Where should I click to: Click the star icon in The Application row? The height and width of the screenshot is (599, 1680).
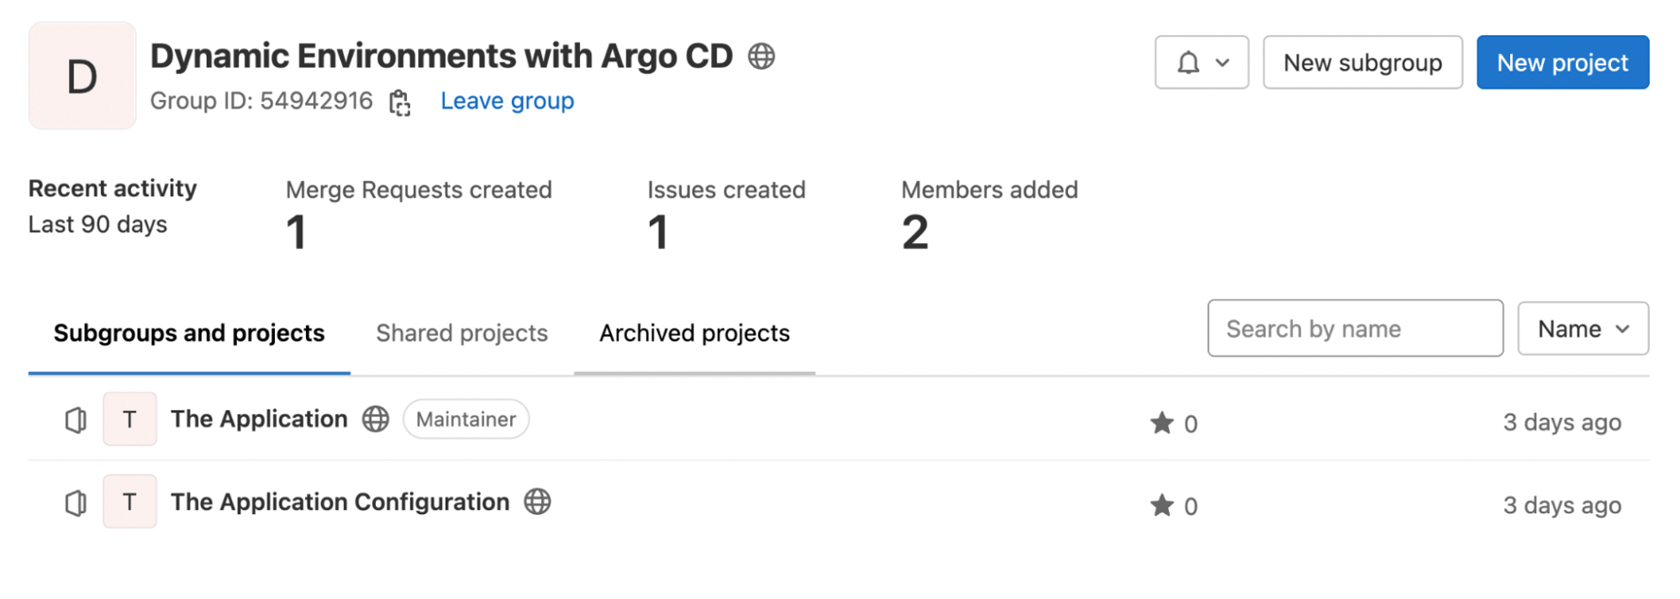(x=1161, y=423)
